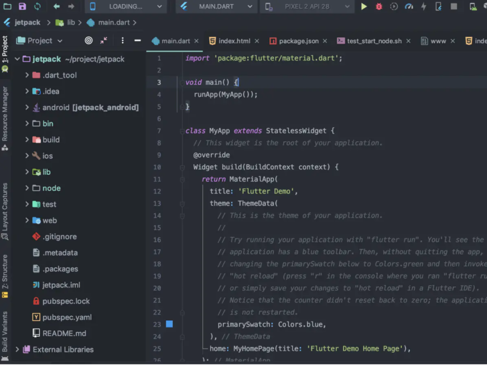This screenshot has width=487, height=365.
Task: Open pubspec.yaml in the project tree
Action: click(x=67, y=318)
